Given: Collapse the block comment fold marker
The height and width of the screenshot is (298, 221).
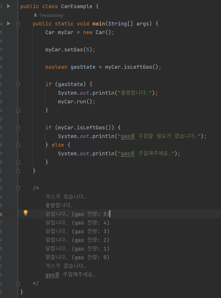Looking at the screenshot, I should 18,188.
